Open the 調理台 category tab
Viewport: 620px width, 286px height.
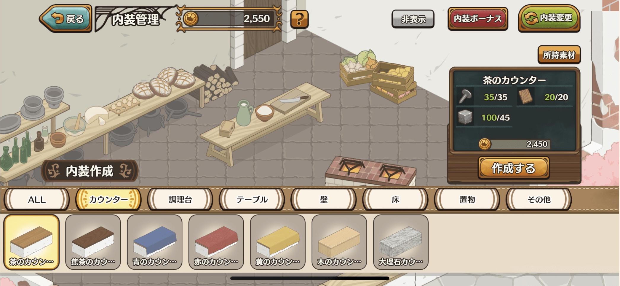coord(180,199)
